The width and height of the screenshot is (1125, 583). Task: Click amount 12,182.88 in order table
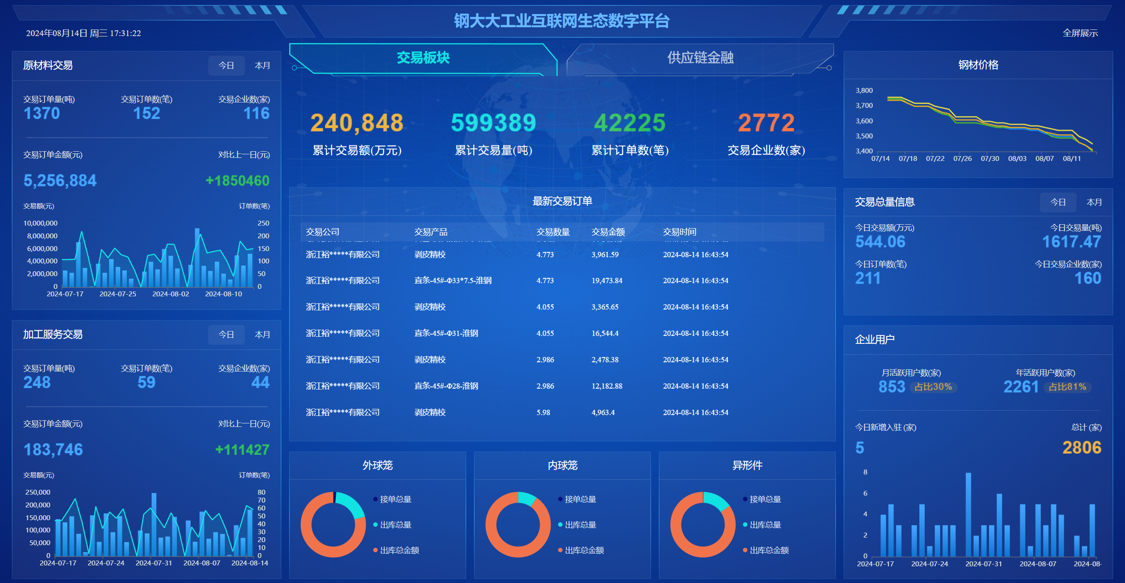coord(607,386)
